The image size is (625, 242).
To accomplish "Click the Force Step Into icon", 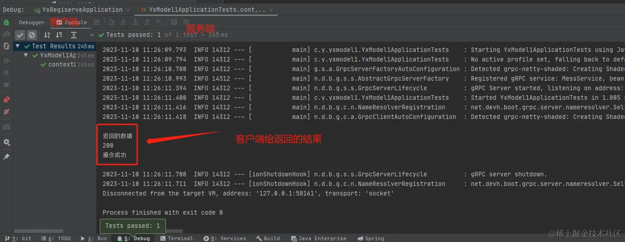I will pyautogui.click(x=135, y=22).
